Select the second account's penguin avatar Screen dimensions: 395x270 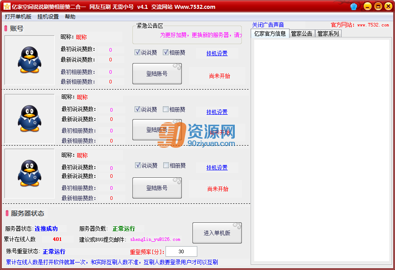30,119
